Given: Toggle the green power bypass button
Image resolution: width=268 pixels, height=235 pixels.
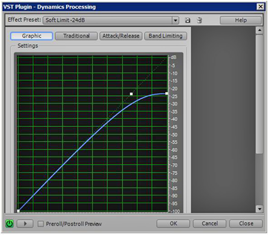Looking at the screenshot, I should 10,224.
